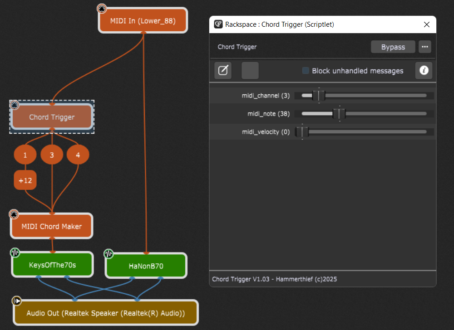Image resolution: width=454 pixels, height=330 pixels.
Task: Click the channel 1 filter node
Action: [25, 155]
